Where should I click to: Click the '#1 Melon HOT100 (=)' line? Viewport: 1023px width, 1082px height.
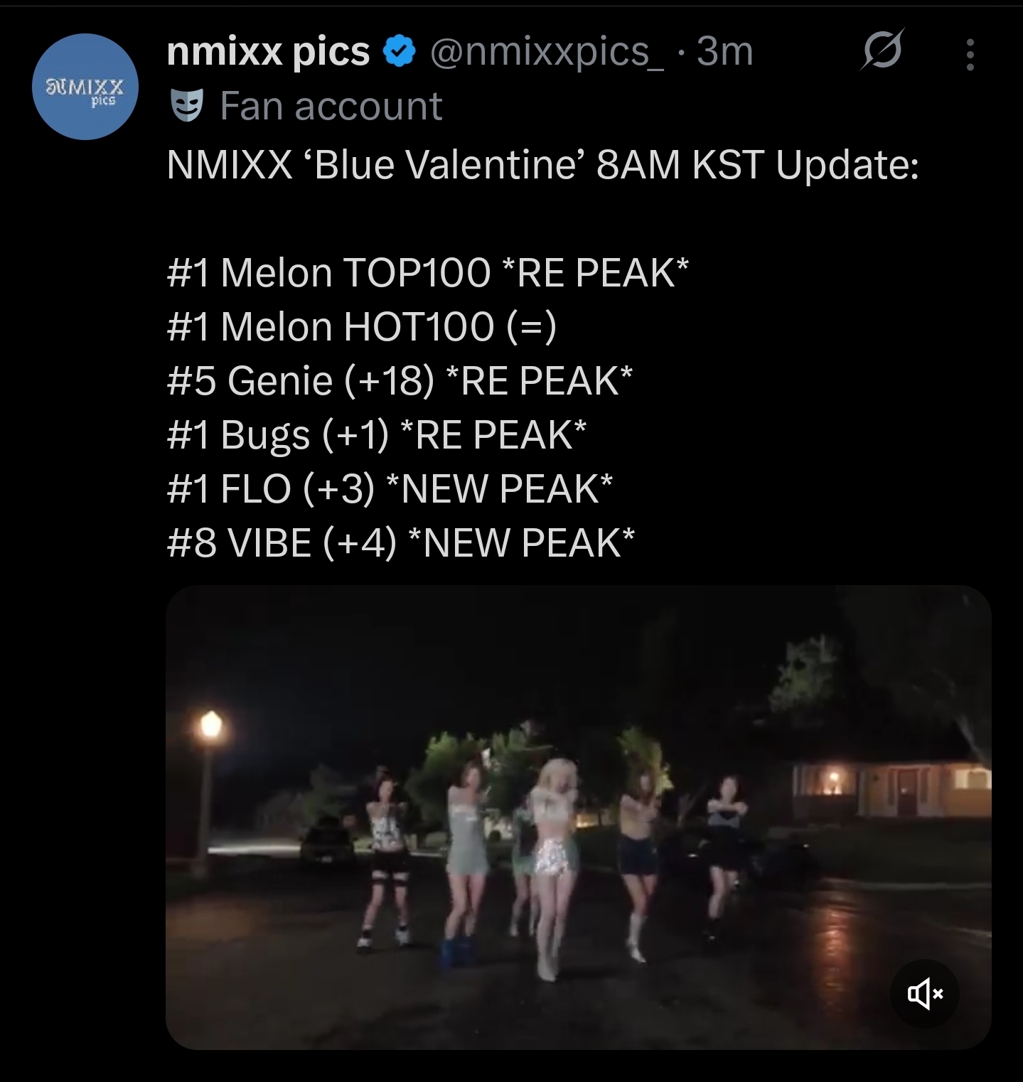[361, 326]
